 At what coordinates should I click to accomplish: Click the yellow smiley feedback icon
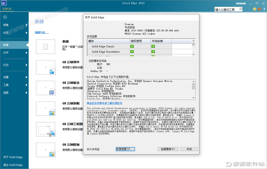click(254, 9)
